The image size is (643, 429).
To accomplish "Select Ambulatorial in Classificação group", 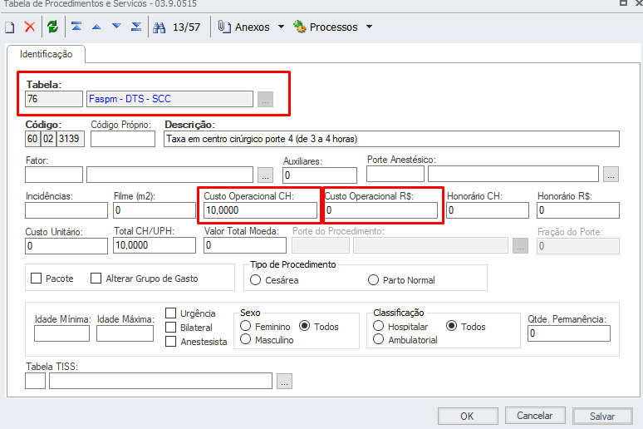I will point(379,339).
